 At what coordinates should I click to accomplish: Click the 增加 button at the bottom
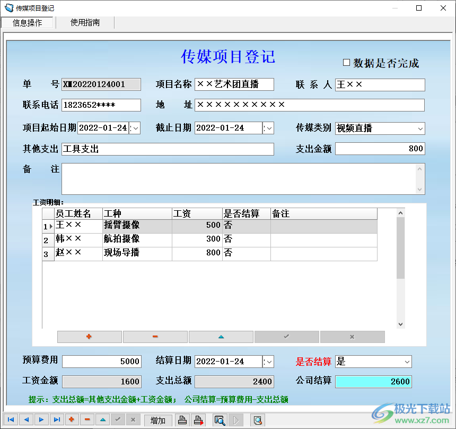click(157, 419)
